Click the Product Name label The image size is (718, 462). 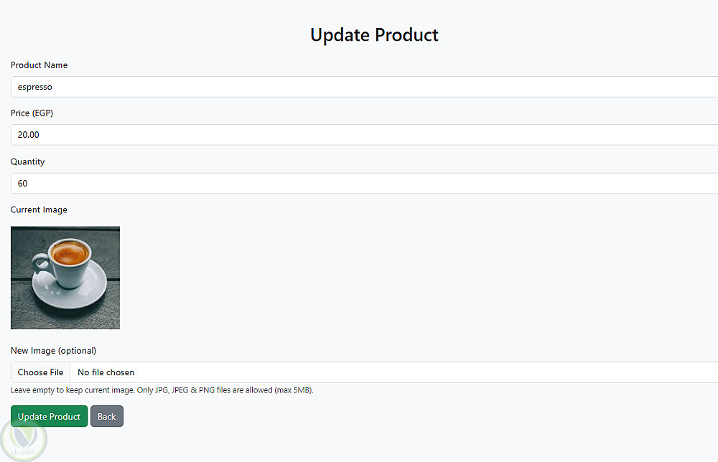(x=39, y=65)
